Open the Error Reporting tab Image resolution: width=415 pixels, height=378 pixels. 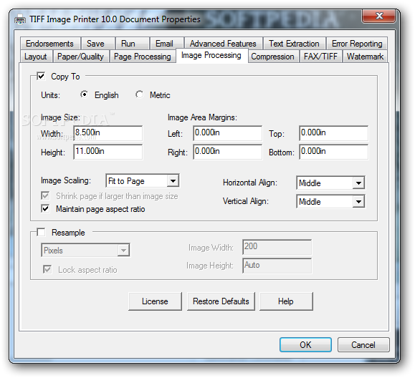coord(357,44)
